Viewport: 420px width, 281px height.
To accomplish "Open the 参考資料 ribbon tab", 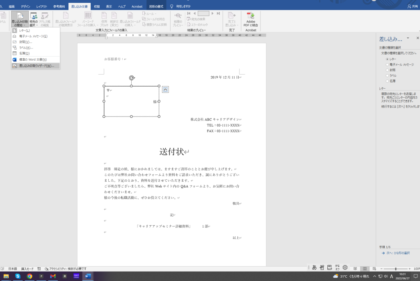I will pos(59,7).
